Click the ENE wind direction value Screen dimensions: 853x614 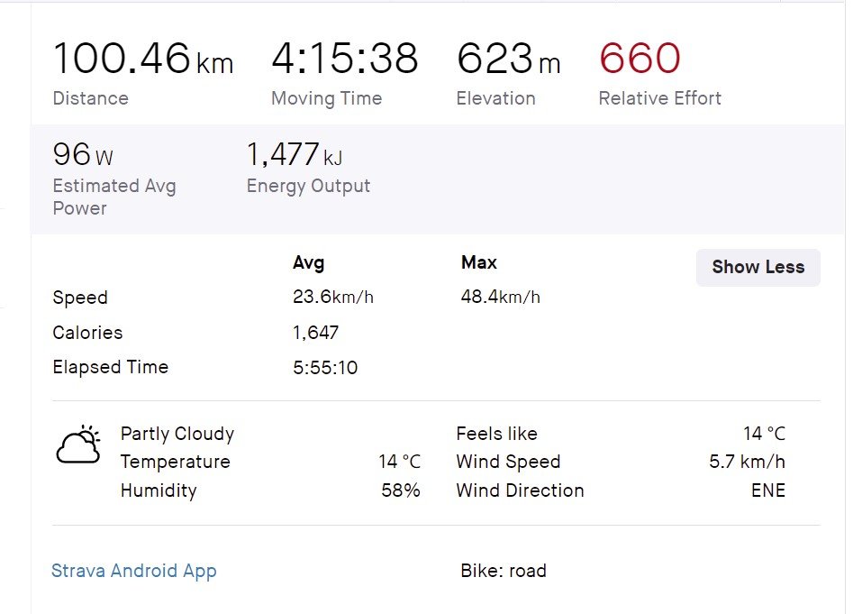767,490
